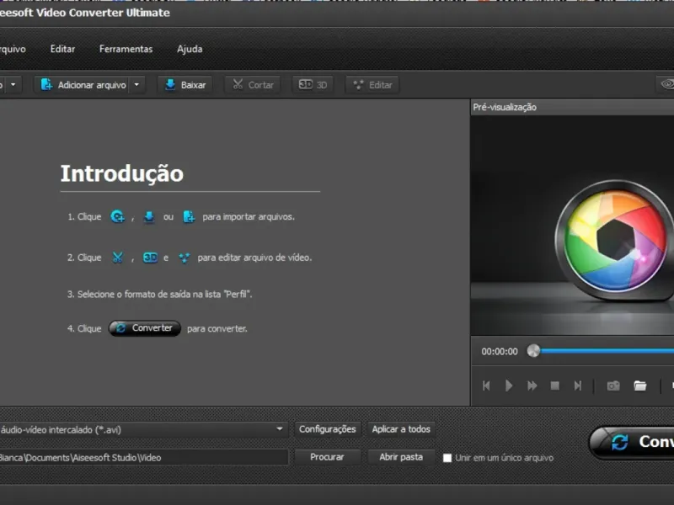Screen dimensions: 674x505
Task: Click the 3D icon in step 2
Action: tap(150, 258)
